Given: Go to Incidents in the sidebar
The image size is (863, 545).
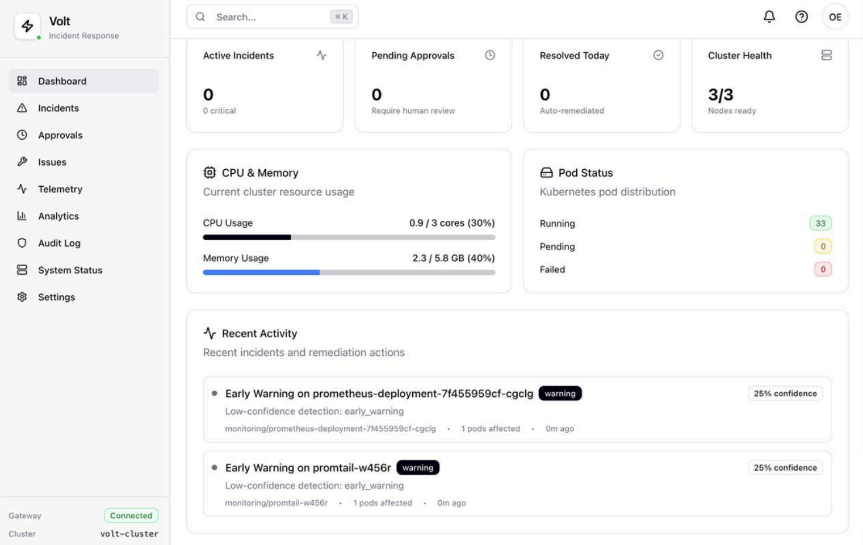Looking at the screenshot, I should [58, 108].
